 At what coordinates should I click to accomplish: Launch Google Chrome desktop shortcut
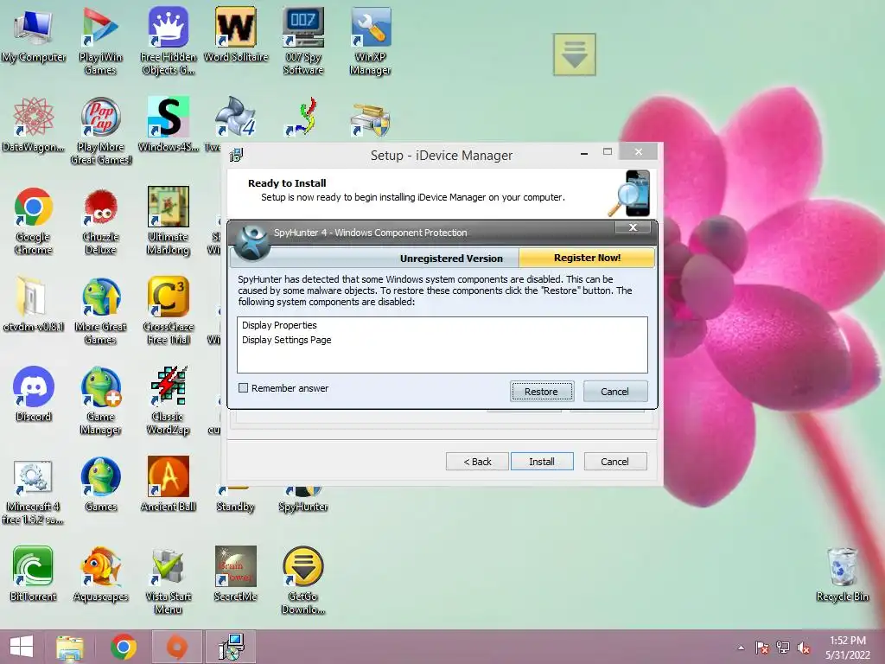[x=34, y=221]
